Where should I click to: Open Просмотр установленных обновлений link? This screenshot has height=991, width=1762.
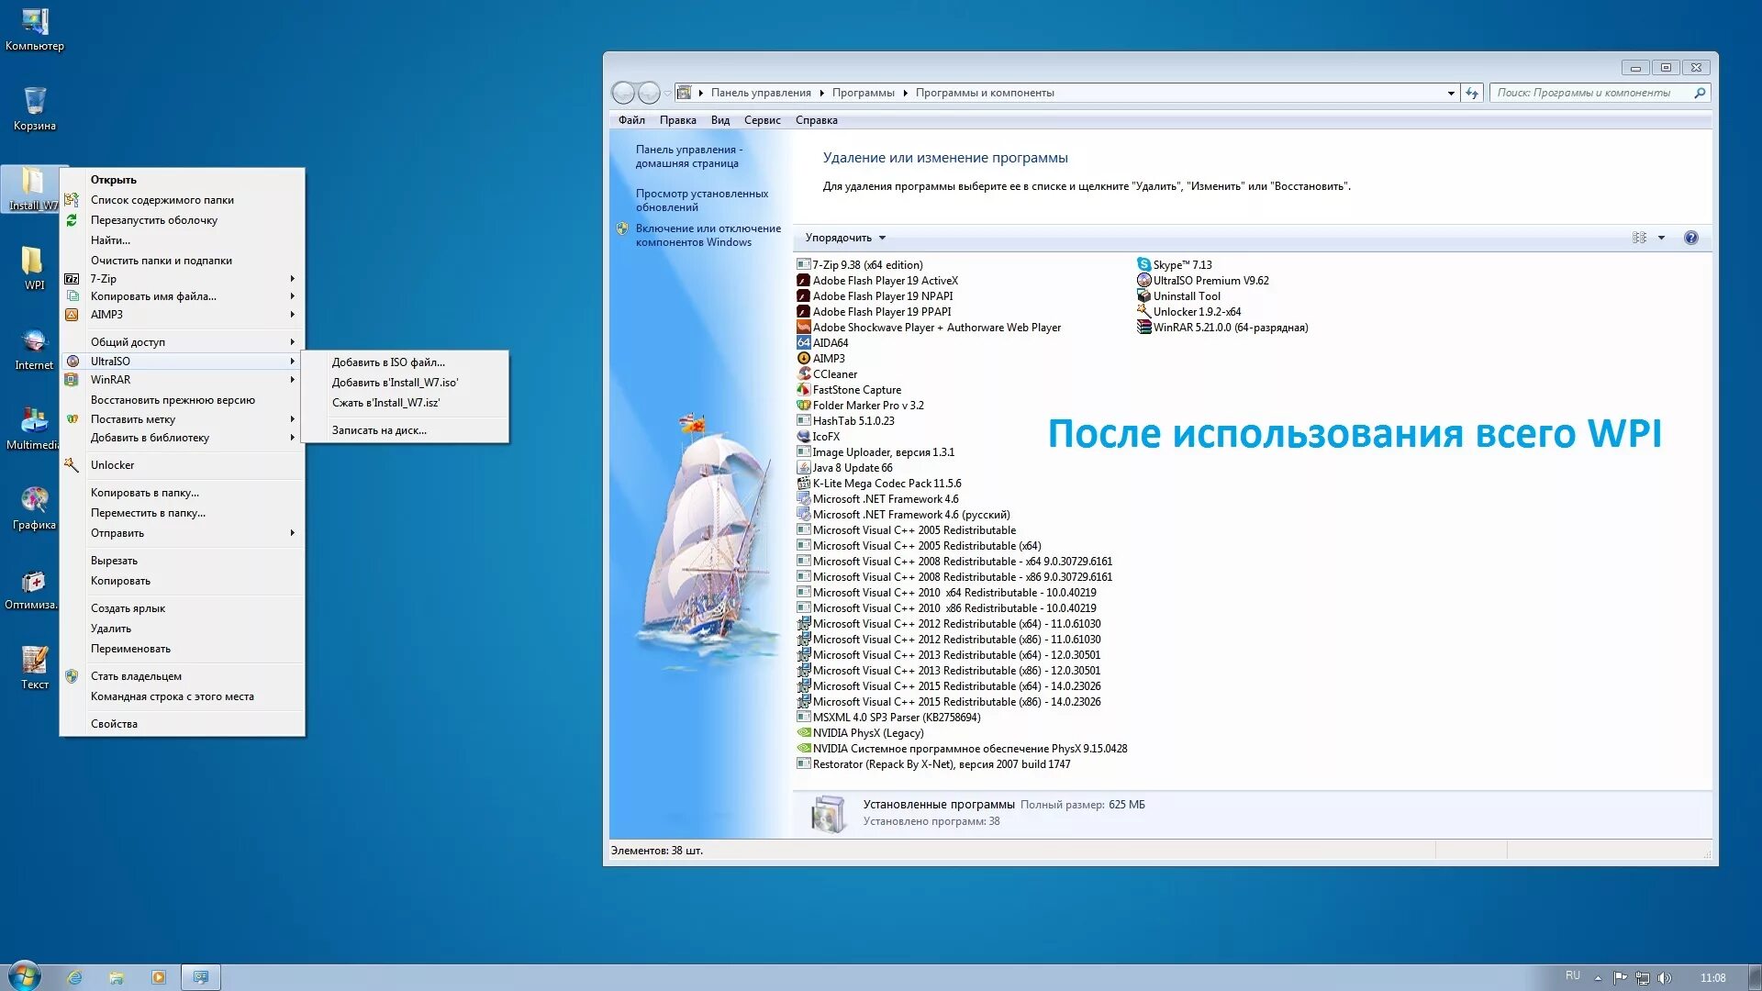[x=702, y=200]
